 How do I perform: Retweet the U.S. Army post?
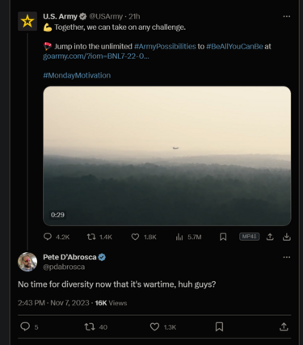coord(99,237)
